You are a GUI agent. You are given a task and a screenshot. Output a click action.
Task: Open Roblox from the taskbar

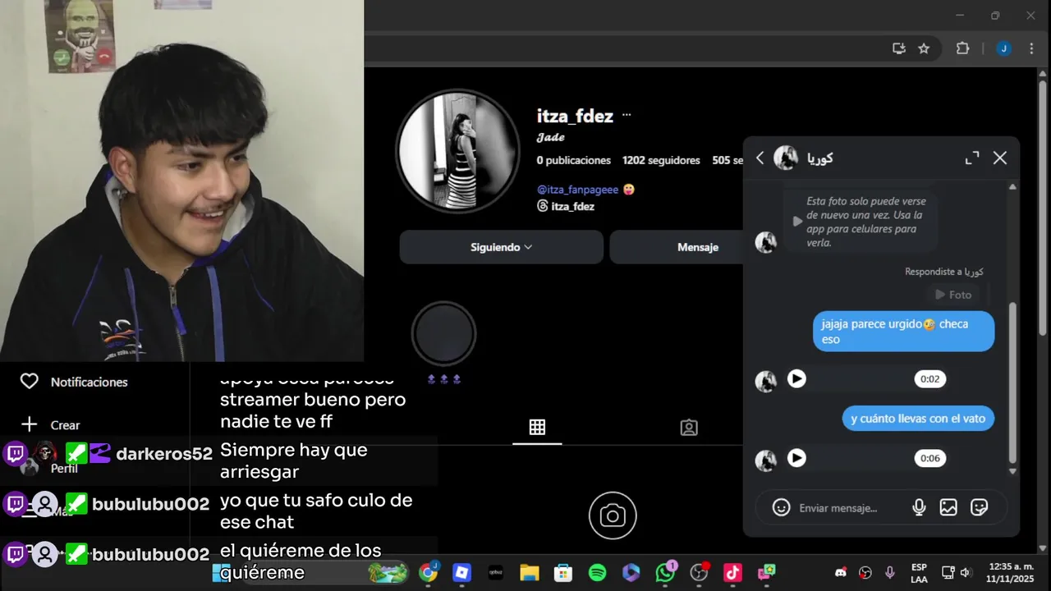click(461, 572)
